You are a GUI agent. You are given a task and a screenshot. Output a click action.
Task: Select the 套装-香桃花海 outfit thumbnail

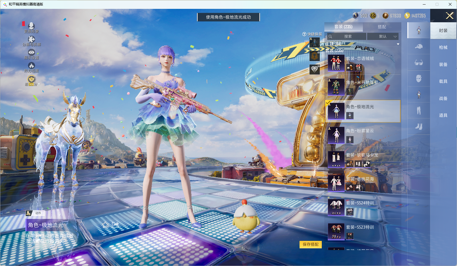(336, 183)
